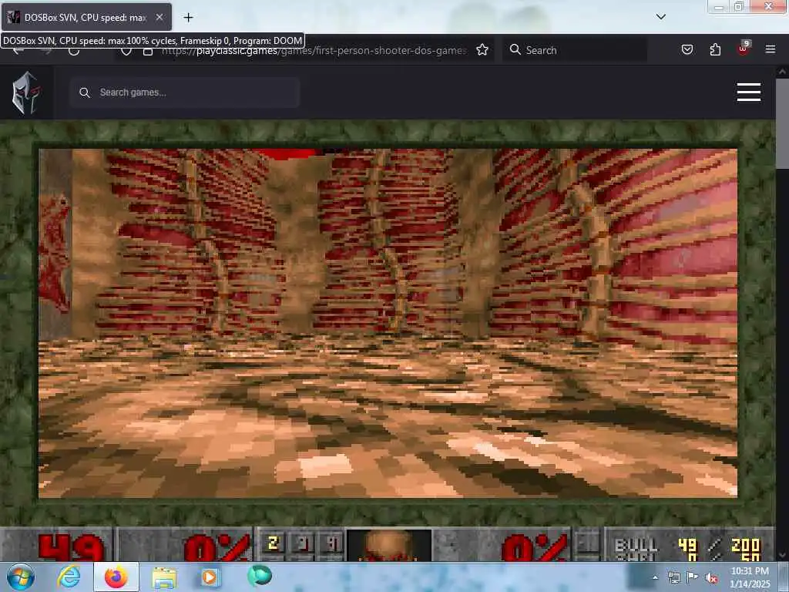Open the green globe app in taskbar
The height and width of the screenshot is (592, 789).
259,575
